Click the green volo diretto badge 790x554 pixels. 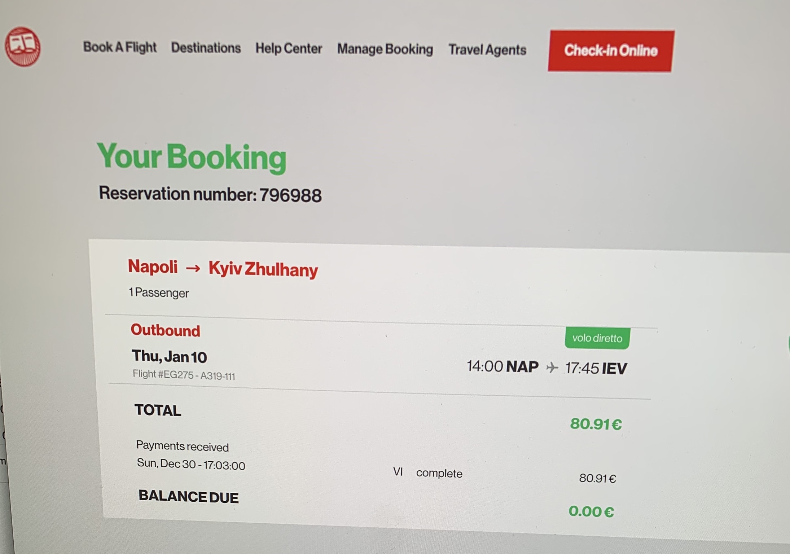coord(597,338)
